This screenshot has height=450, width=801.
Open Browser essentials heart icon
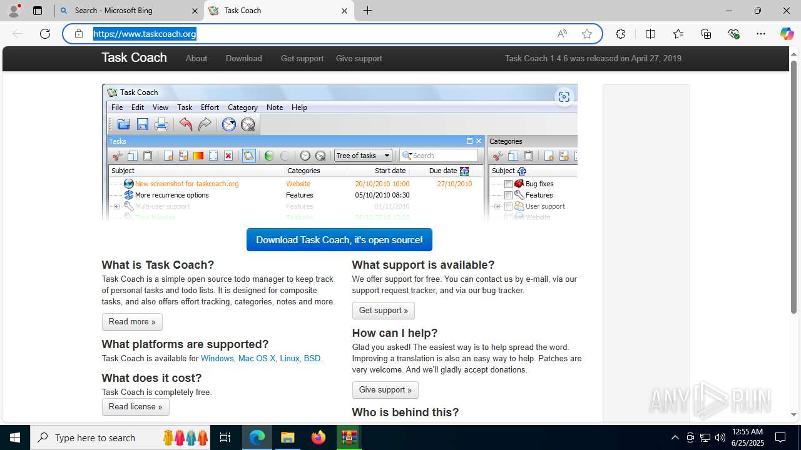pyautogui.click(x=733, y=34)
